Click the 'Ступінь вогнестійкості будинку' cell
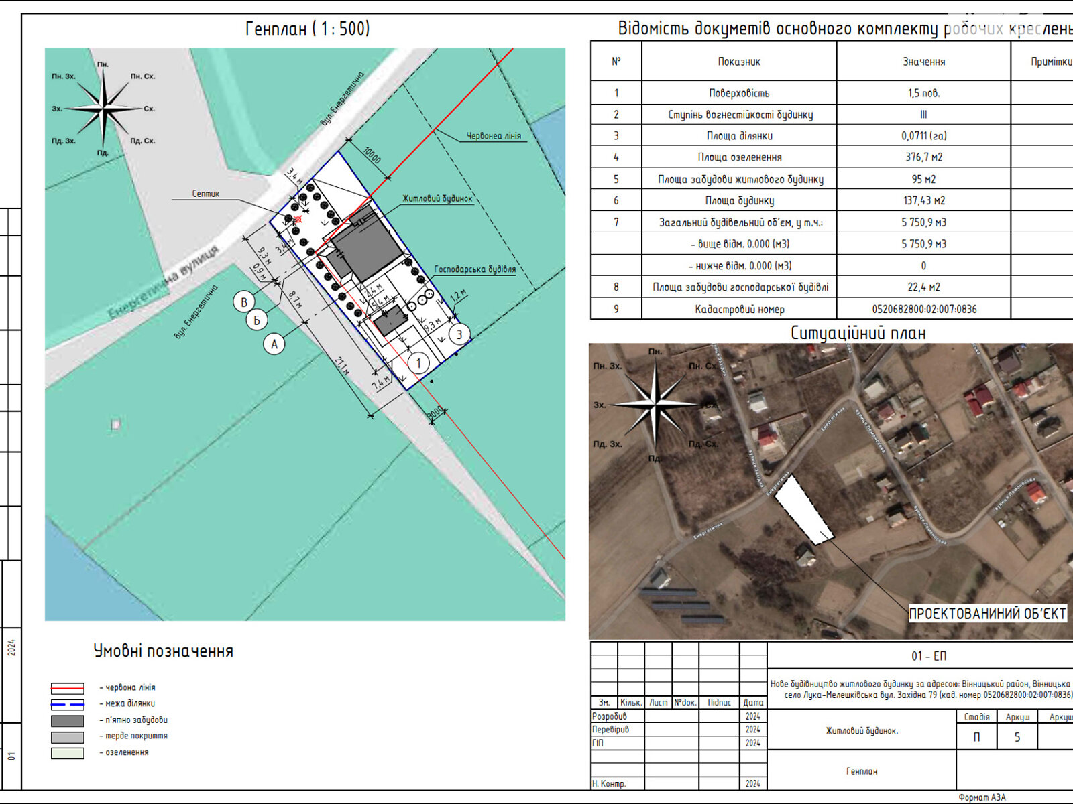1073x804 pixels. click(740, 115)
